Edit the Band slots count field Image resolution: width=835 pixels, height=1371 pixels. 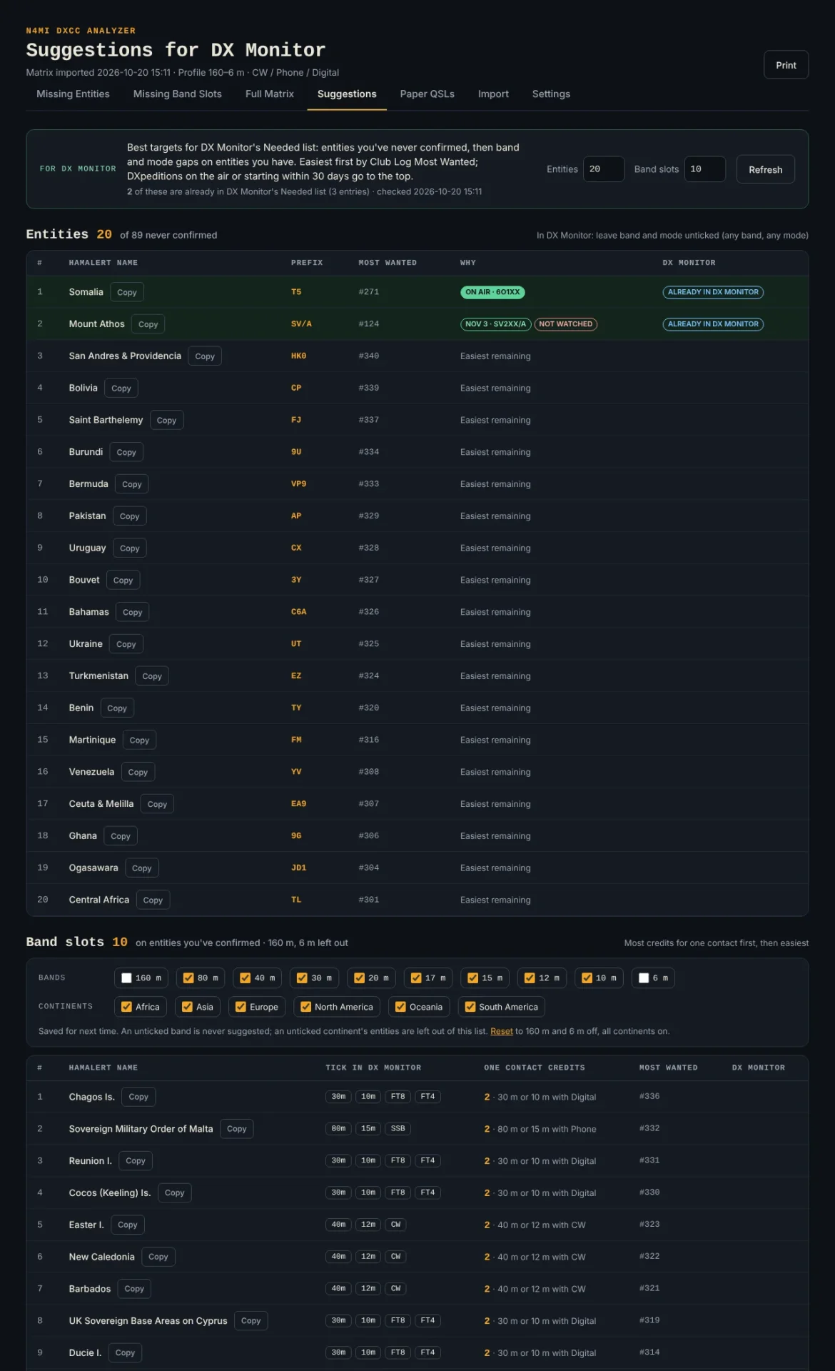click(705, 169)
